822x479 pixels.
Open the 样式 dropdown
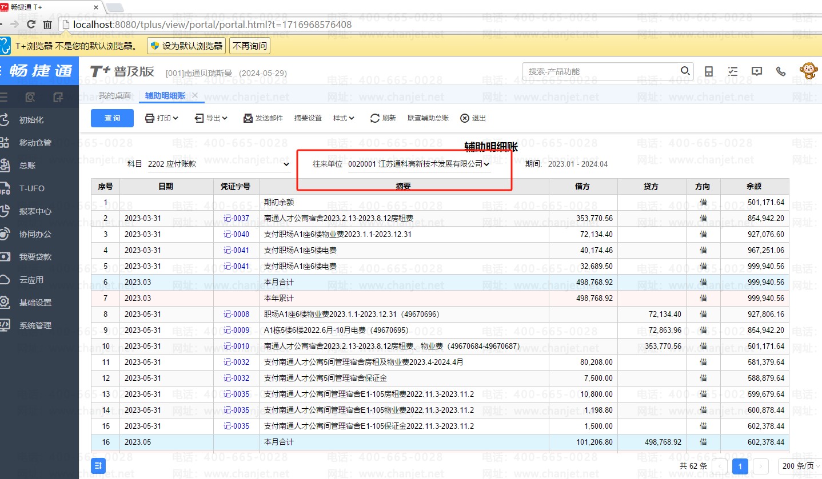pyautogui.click(x=344, y=118)
